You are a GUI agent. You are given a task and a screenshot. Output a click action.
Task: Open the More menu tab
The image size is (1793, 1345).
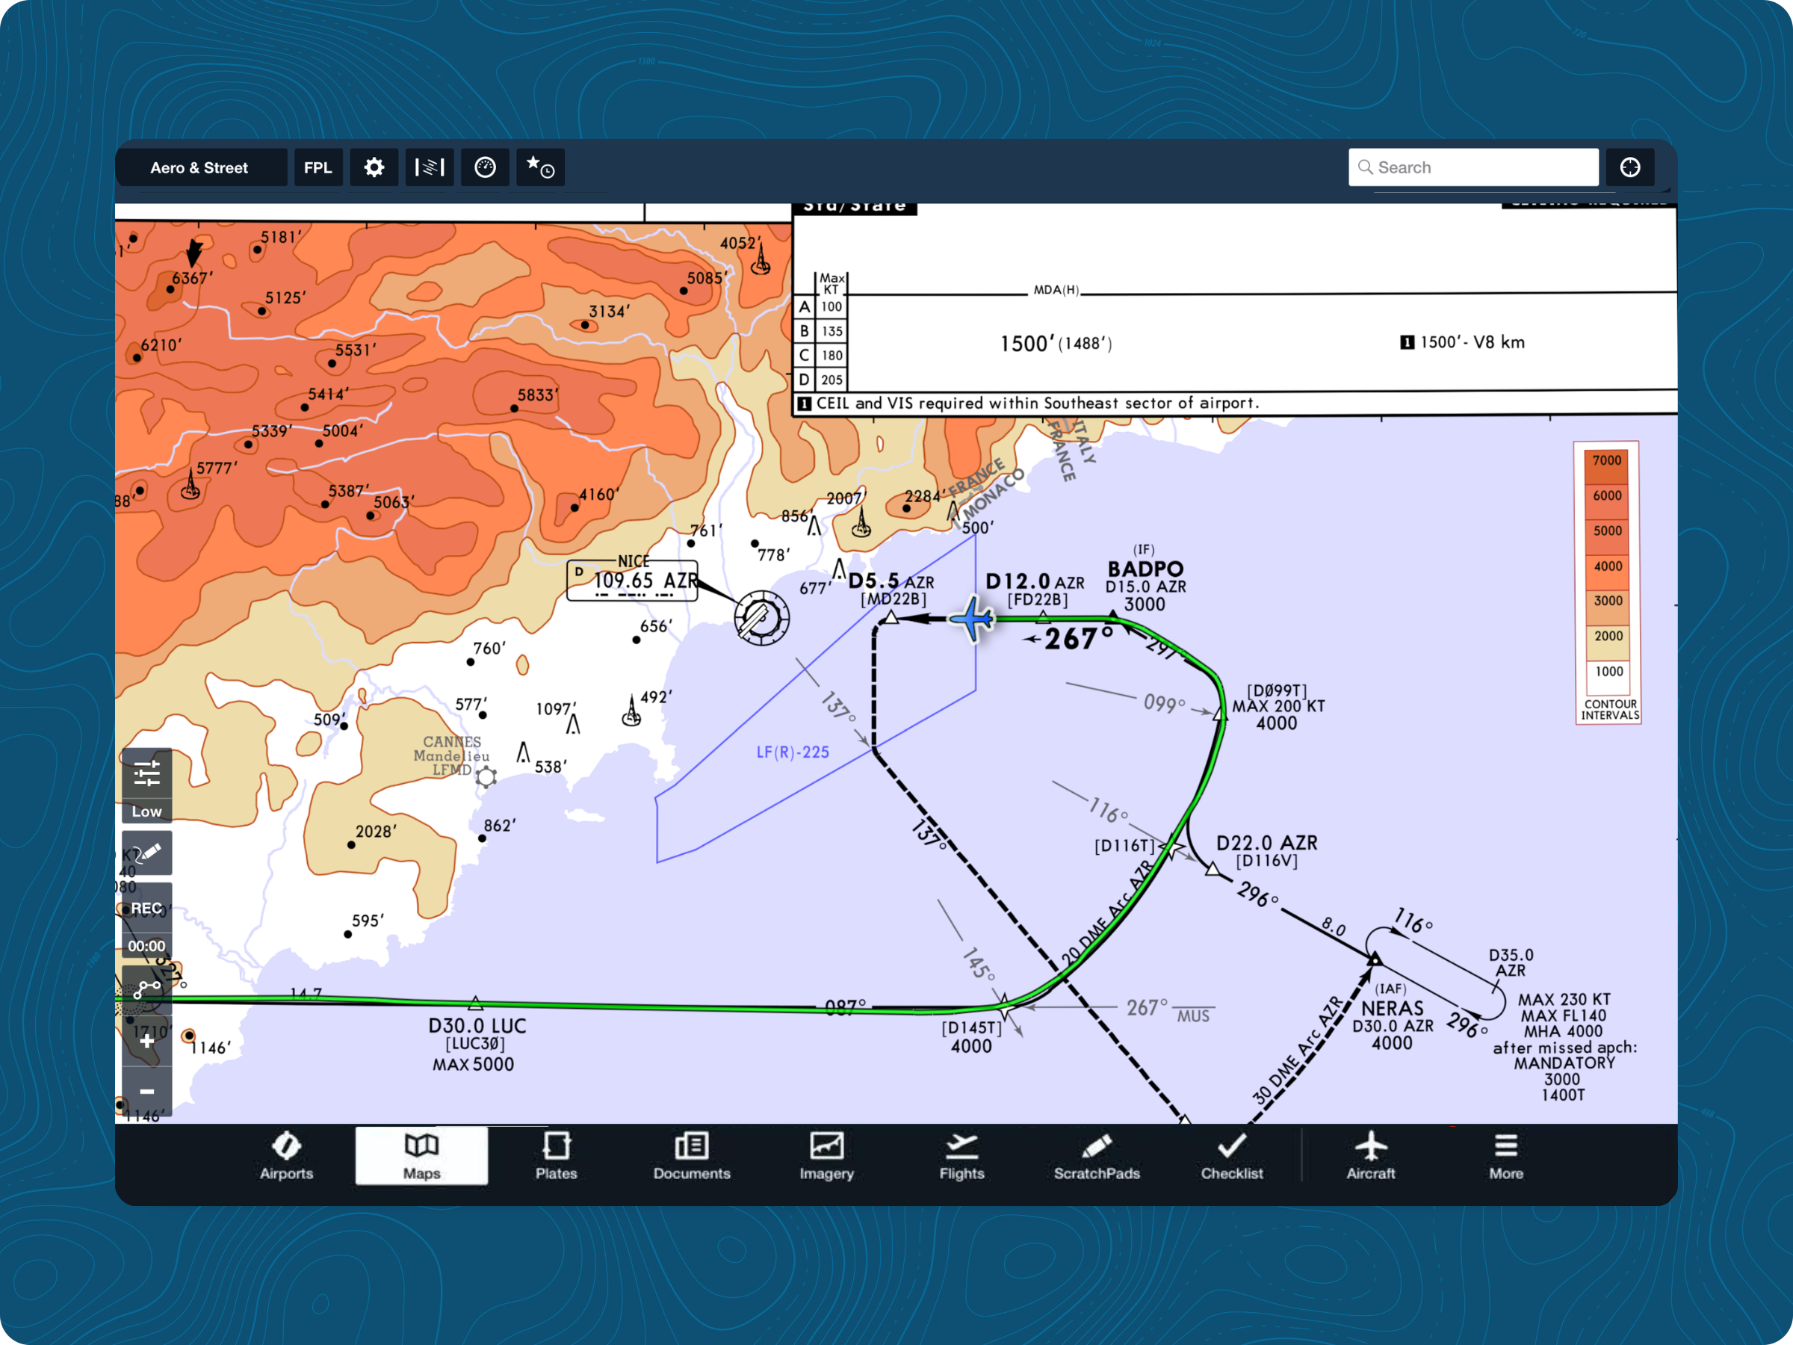1506,1156
